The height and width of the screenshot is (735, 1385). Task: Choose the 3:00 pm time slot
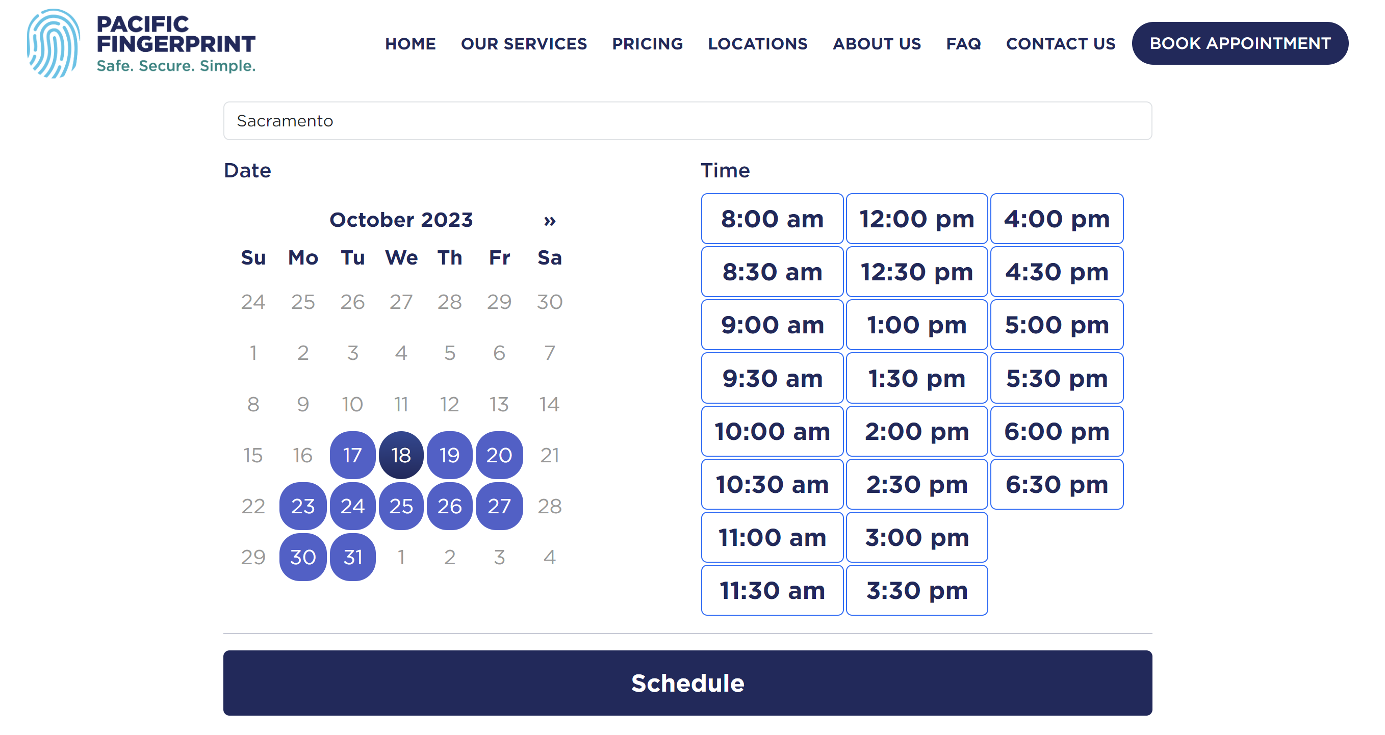click(917, 537)
